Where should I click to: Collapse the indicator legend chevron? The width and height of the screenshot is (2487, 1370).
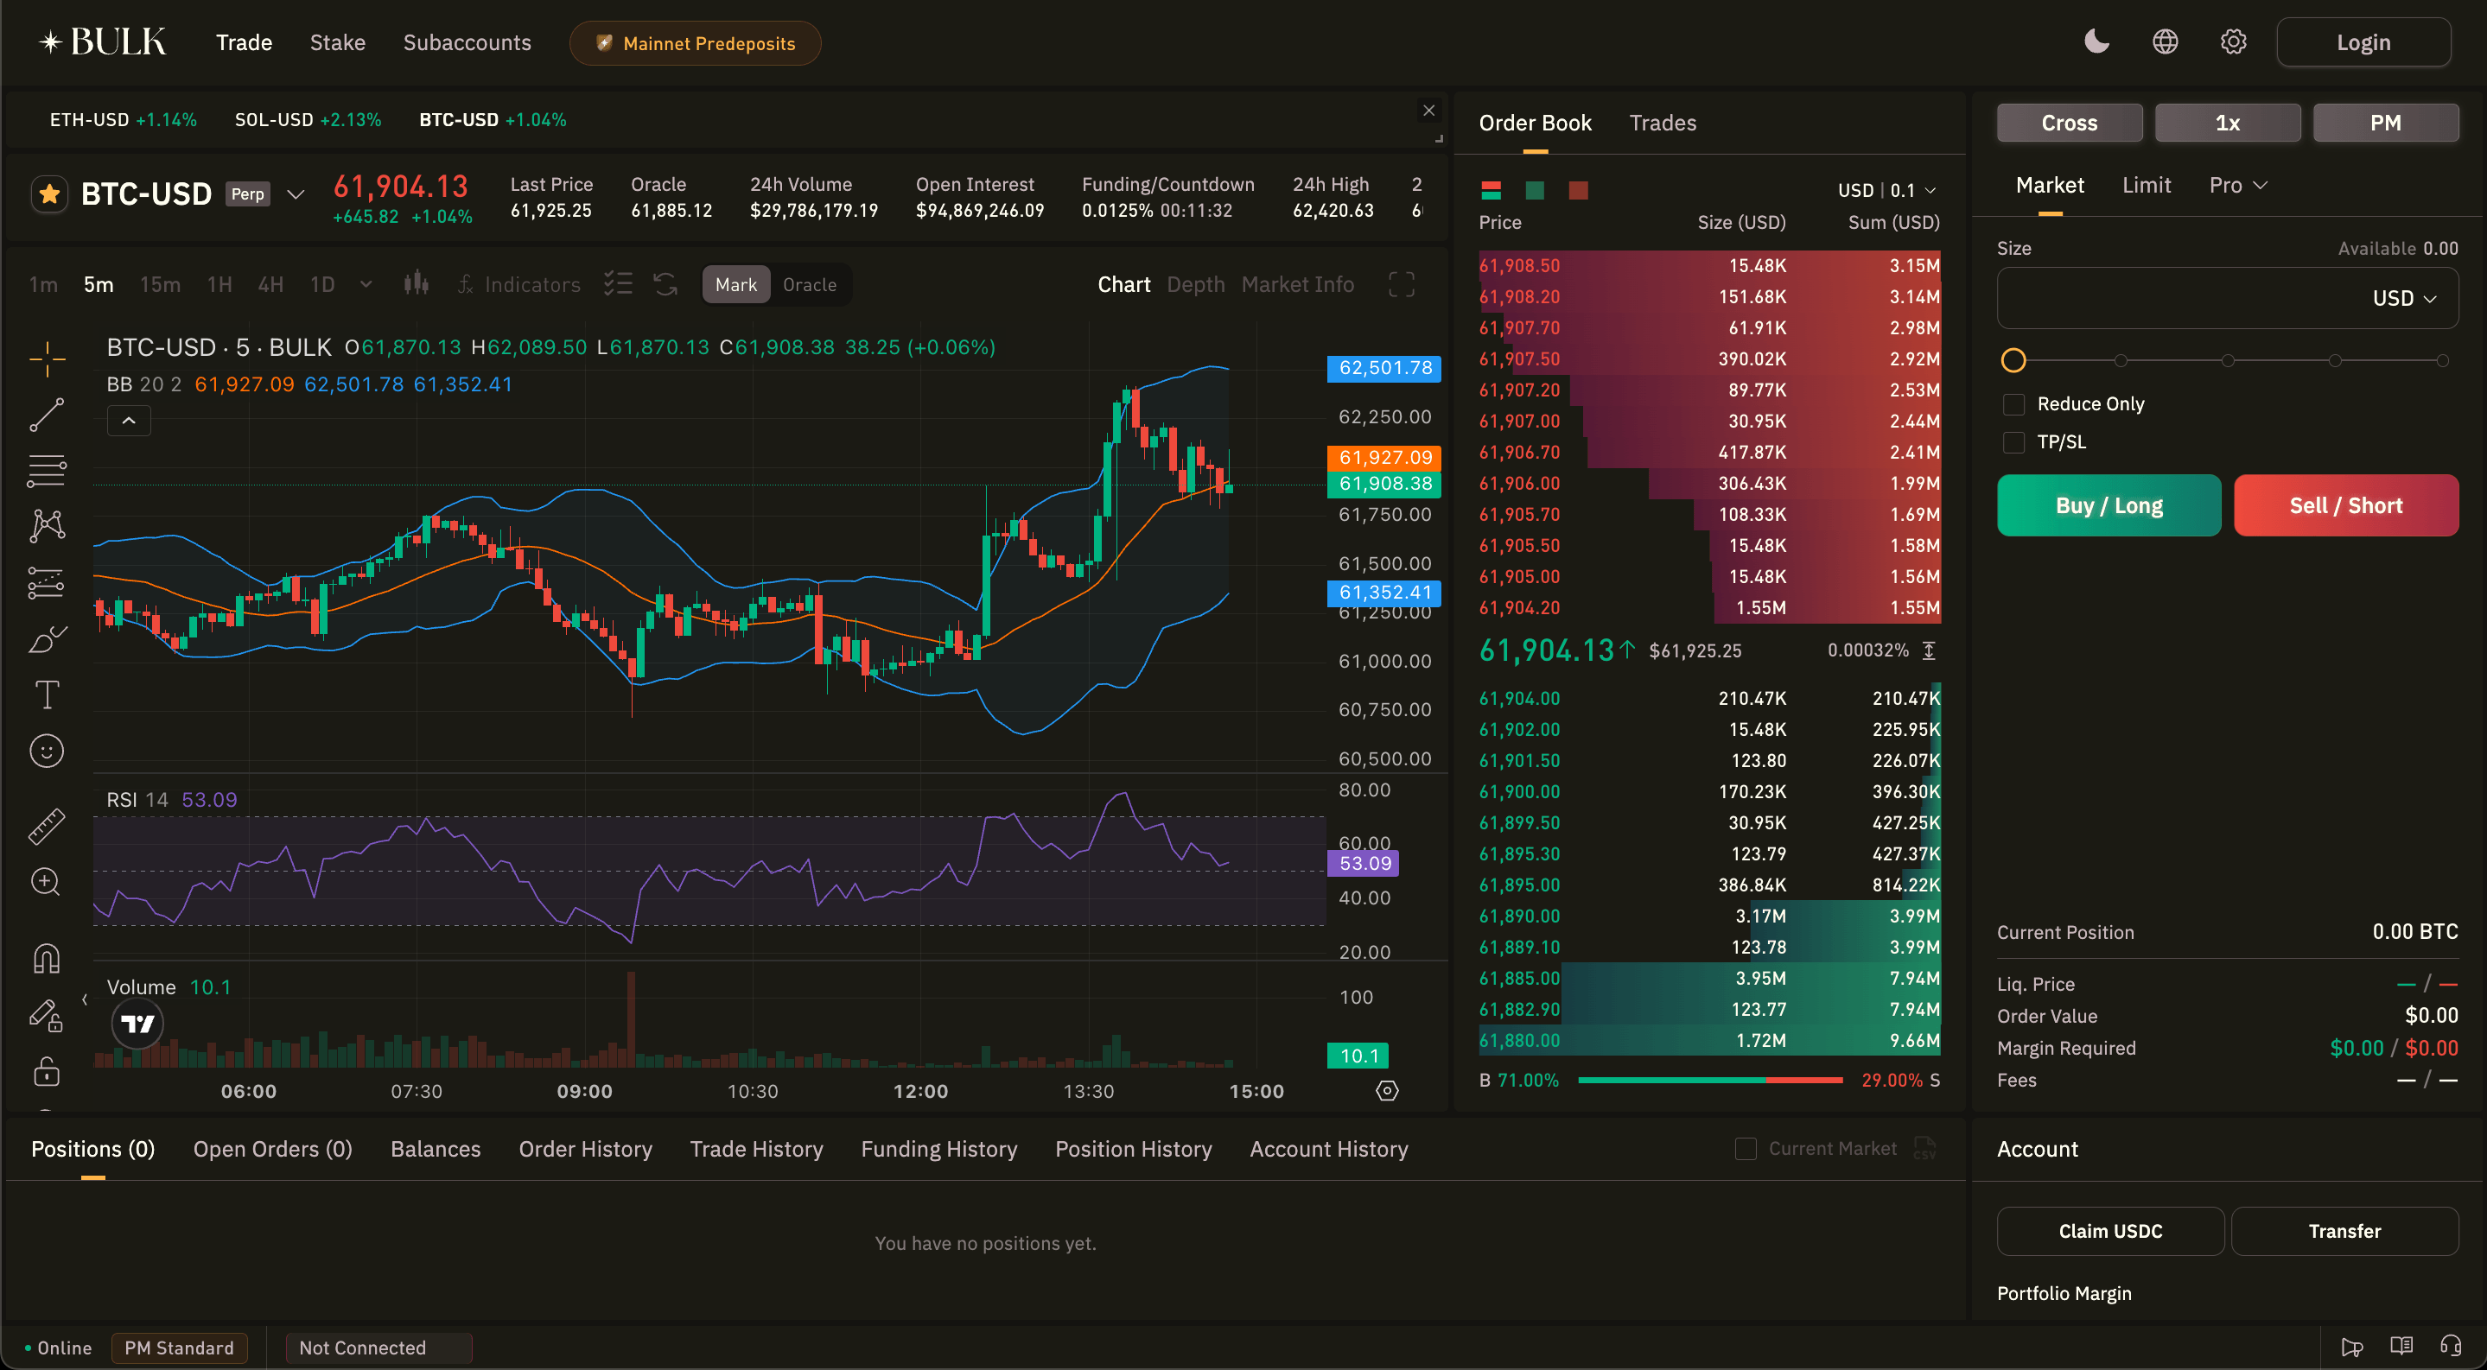[129, 421]
